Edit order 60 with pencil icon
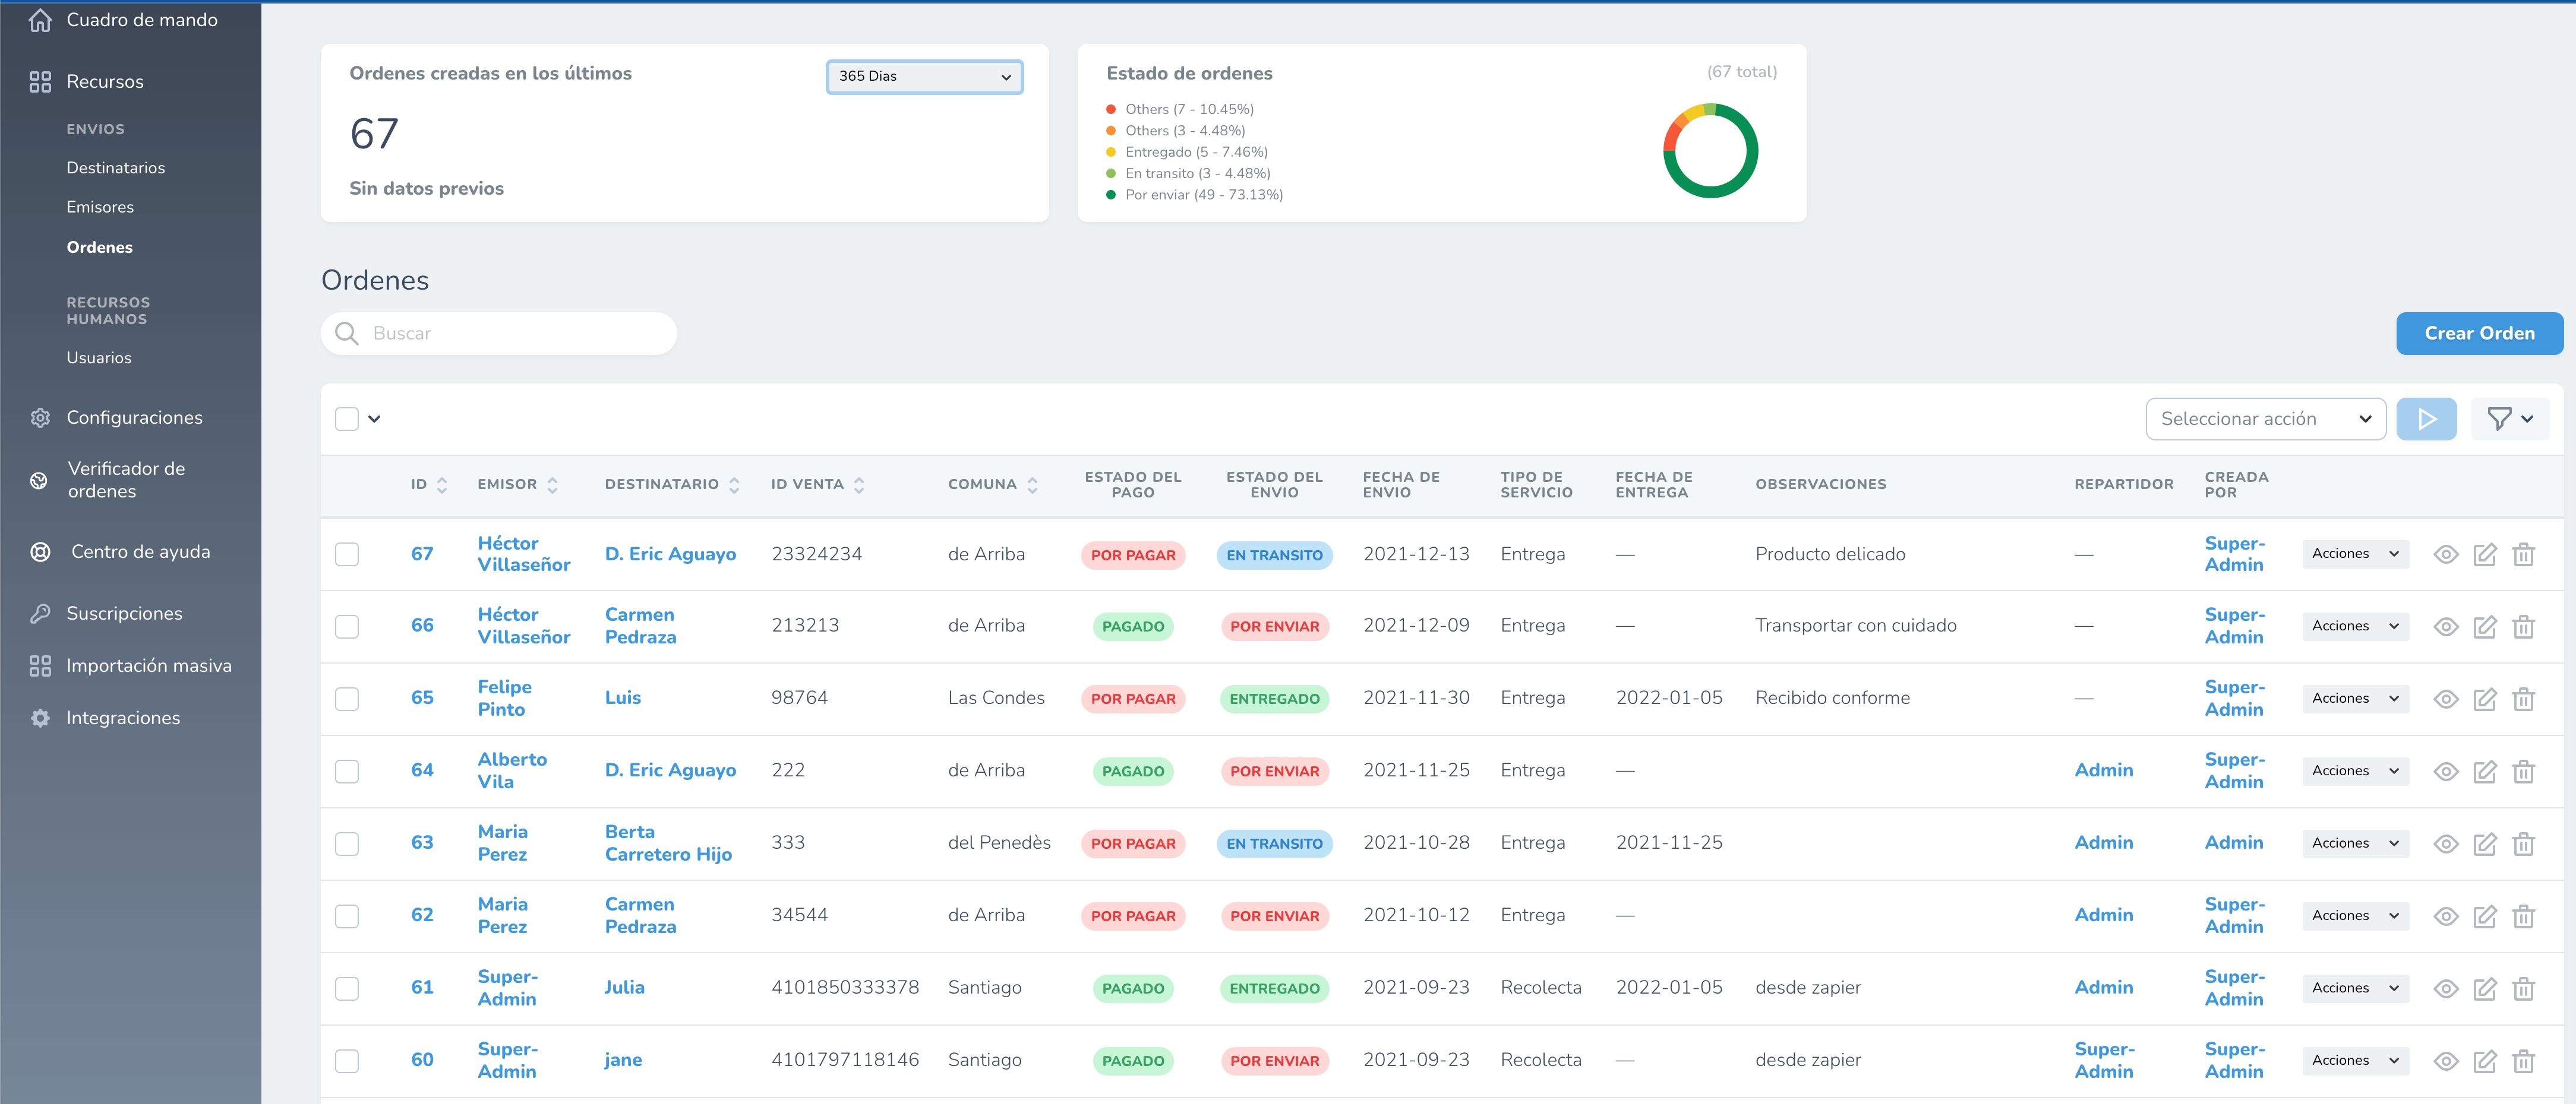 (2484, 1061)
